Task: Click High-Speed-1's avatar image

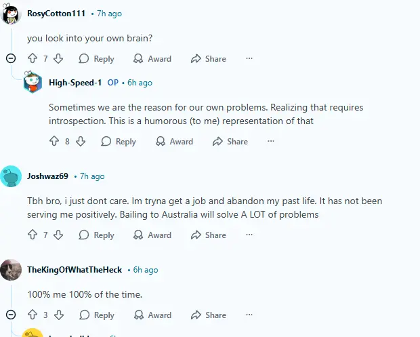Action: click(x=33, y=83)
